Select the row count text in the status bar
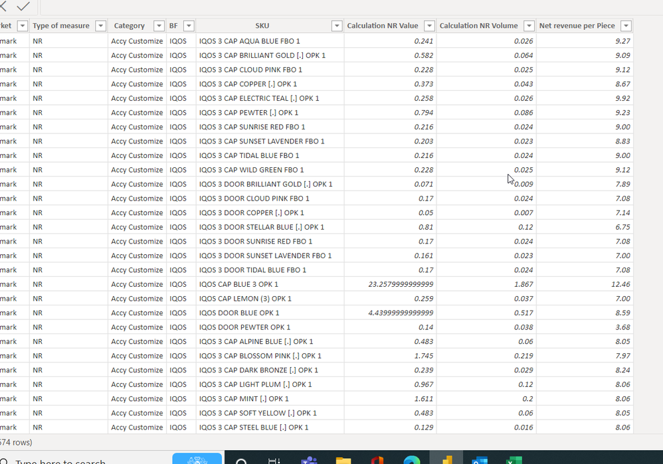 (x=16, y=443)
